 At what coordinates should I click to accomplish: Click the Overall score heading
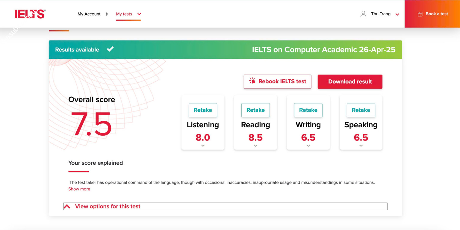point(92,99)
